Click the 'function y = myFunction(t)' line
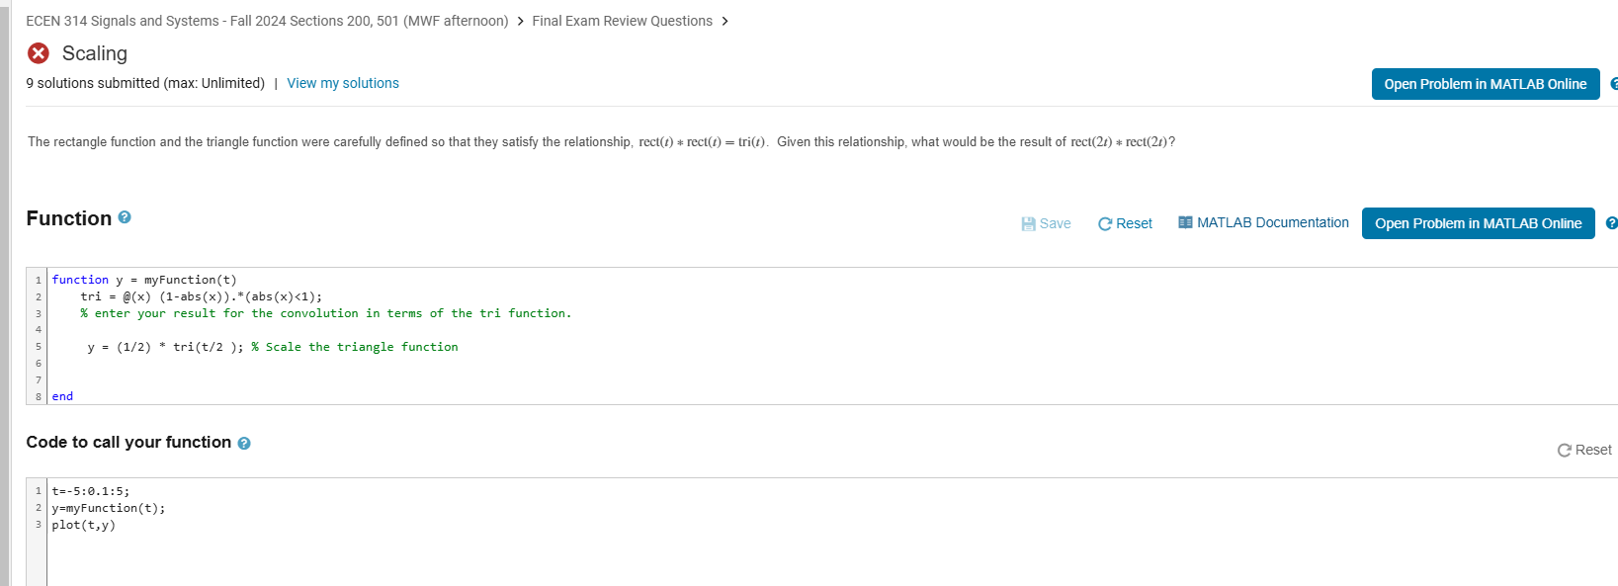Screen dimensions: 1618x586 click(x=144, y=280)
